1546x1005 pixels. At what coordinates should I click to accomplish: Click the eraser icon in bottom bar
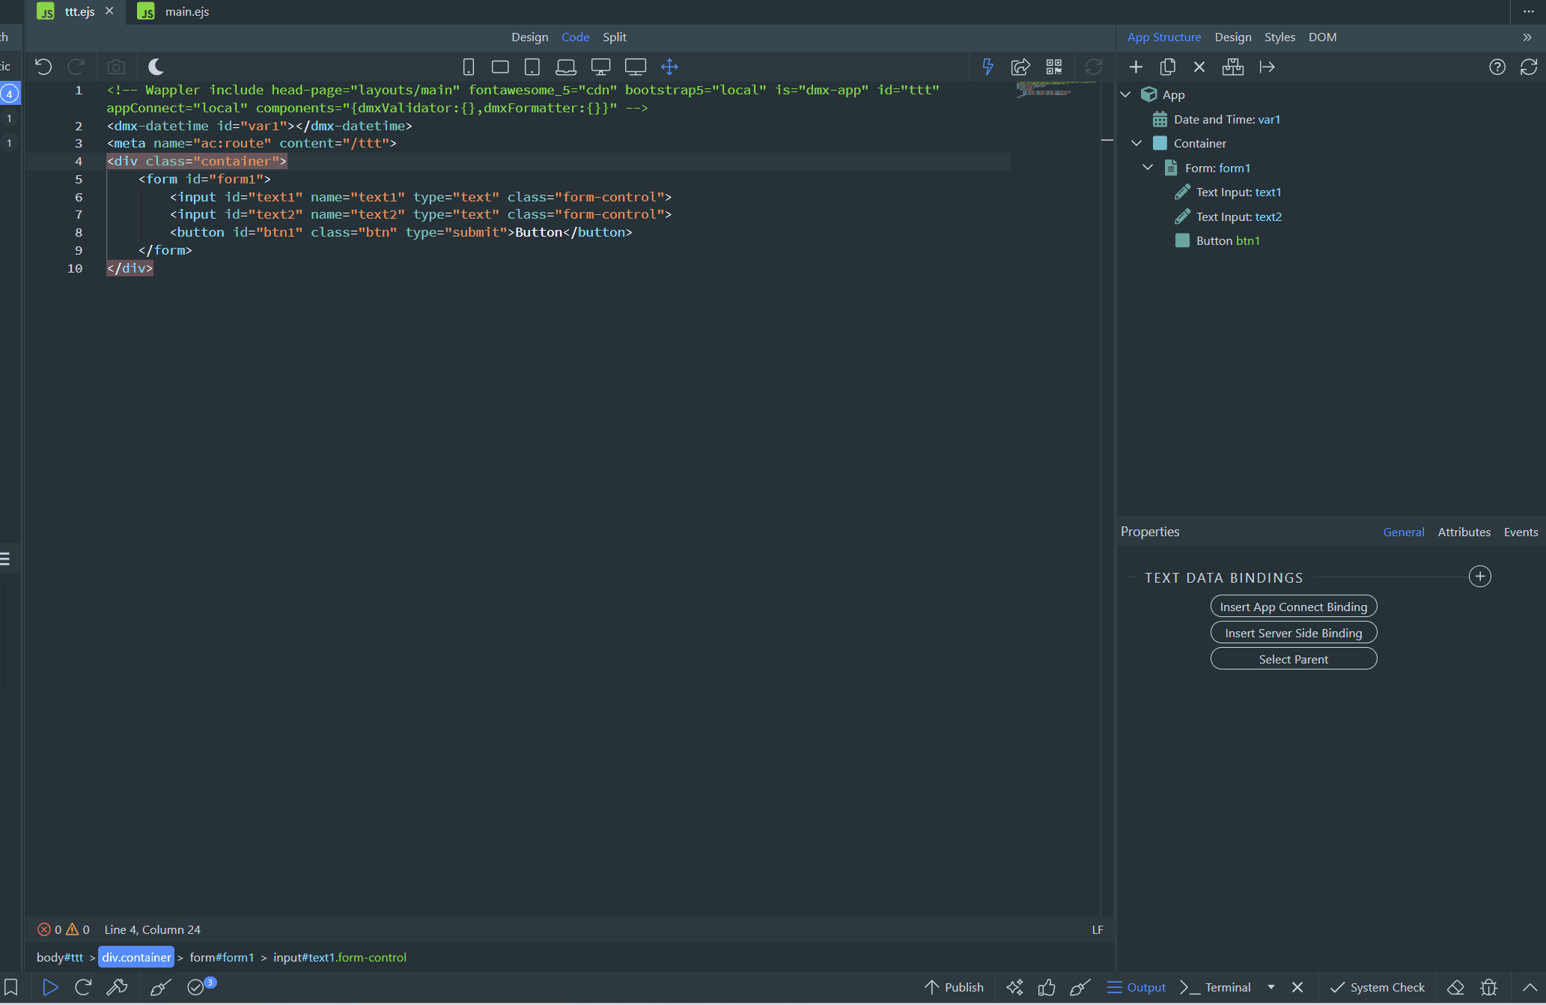tap(1455, 987)
